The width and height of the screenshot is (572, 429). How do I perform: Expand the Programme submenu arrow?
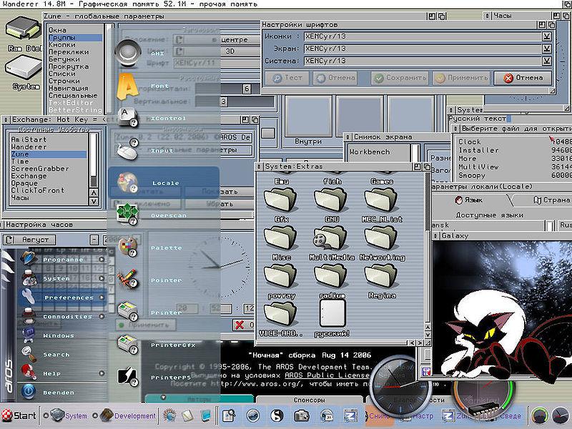(102, 260)
